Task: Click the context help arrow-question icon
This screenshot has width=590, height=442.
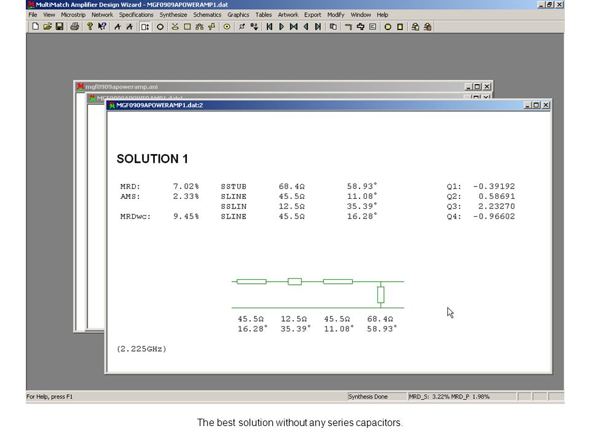Action: (102, 26)
